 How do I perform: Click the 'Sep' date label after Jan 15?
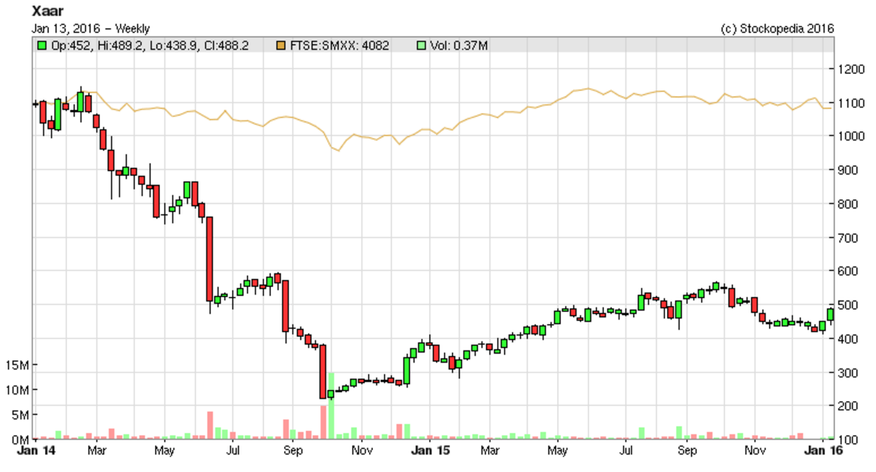687,450
